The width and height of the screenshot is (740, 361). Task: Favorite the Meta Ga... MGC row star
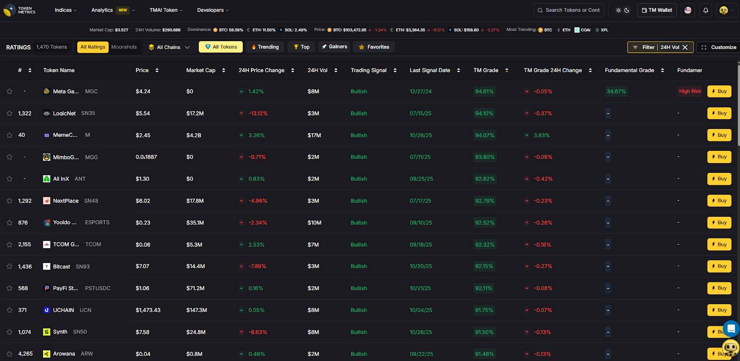(9, 92)
